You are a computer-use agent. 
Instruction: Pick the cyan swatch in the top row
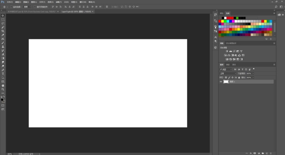click(x=228, y=21)
